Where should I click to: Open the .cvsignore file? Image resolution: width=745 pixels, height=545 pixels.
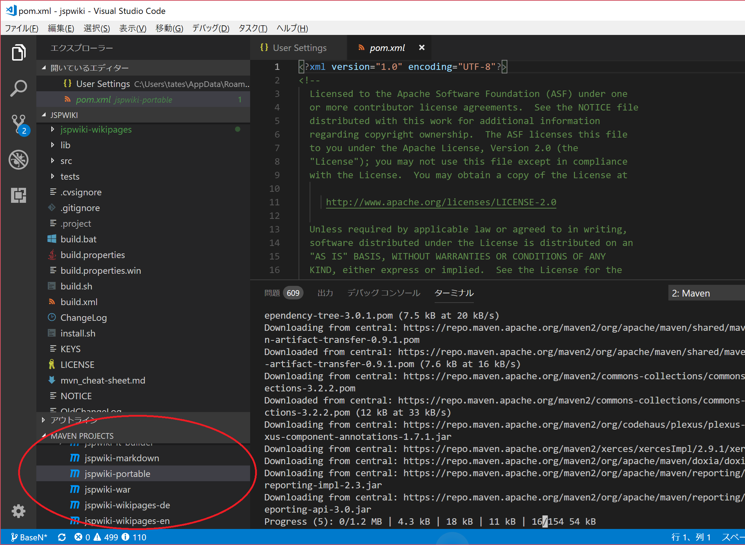(x=143, y=192)
